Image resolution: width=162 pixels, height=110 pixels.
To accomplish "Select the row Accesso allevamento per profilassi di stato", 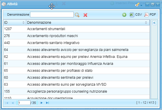I will pyautogui.click(x=76, y=71).
